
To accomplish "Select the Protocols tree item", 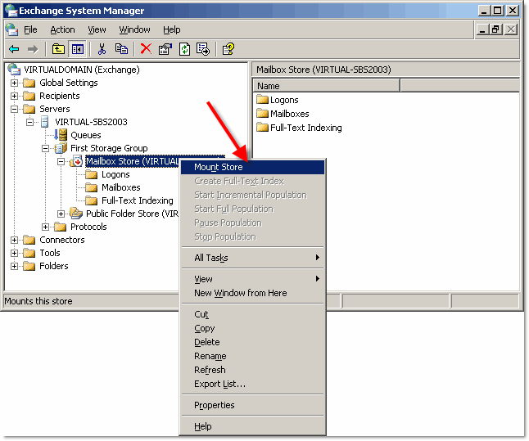I will 88,227.
